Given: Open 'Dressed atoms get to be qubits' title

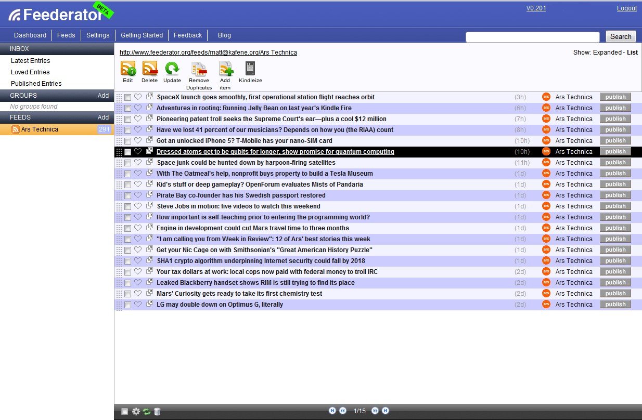Looking at the screenshot, I should point(275,152).
